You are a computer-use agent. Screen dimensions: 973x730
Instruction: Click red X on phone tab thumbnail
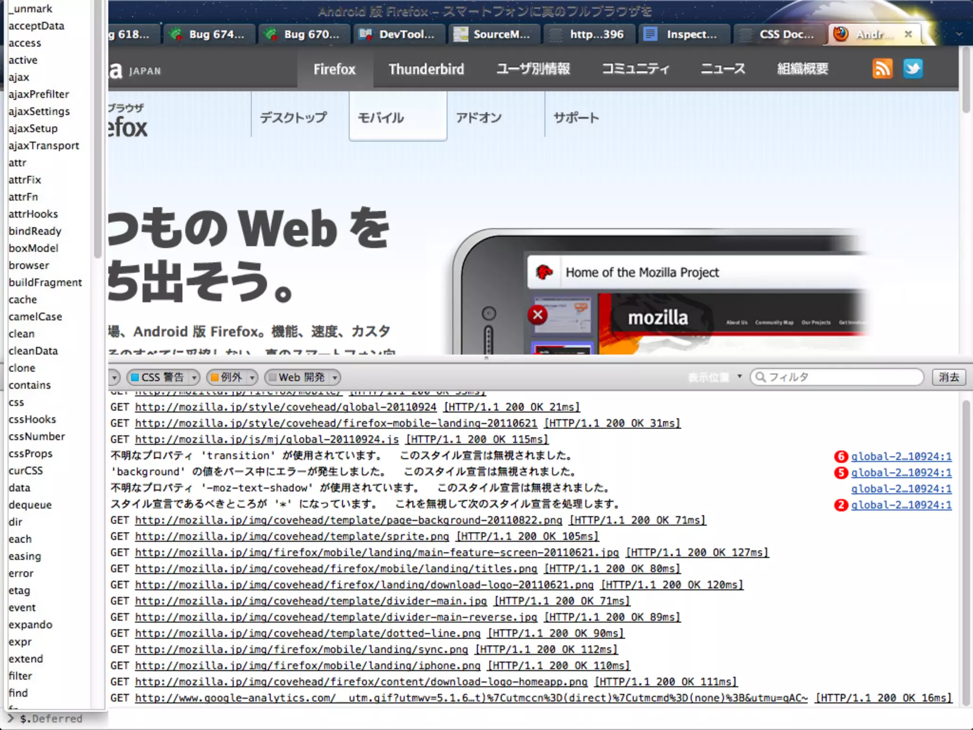[538, 315]
